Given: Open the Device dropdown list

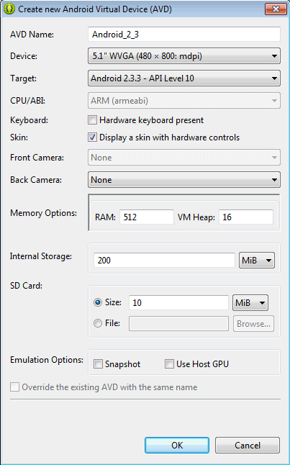Looking at the screenshot, I should pos(184,56).
